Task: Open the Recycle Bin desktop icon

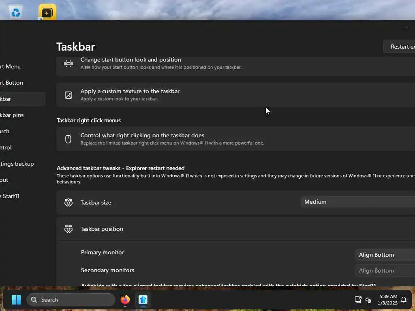Action: (x=16, y=12)
